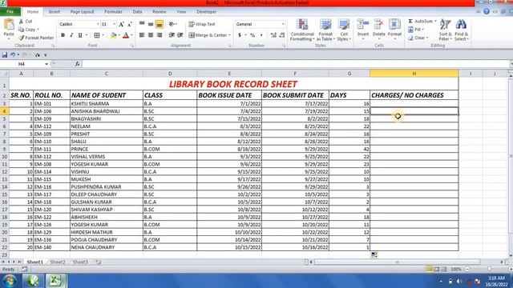Open the File tab
This screenshot has height=288, width=513.
coord(10,12)
